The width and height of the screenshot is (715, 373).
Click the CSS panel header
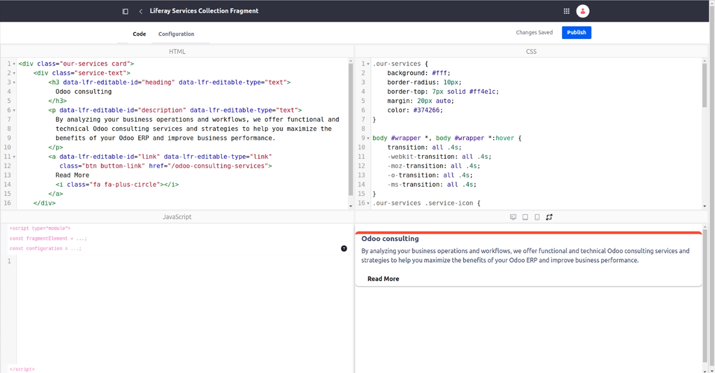pyautogui.click(x=531, y=52)
